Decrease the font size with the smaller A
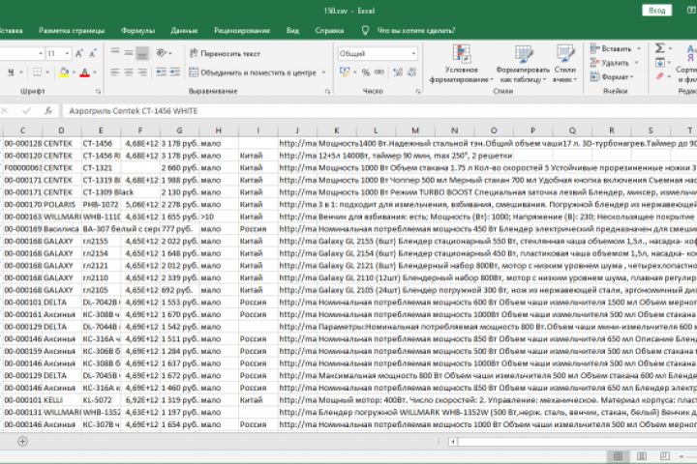This screenshot has width=697, height=464. tap(93, 54)
